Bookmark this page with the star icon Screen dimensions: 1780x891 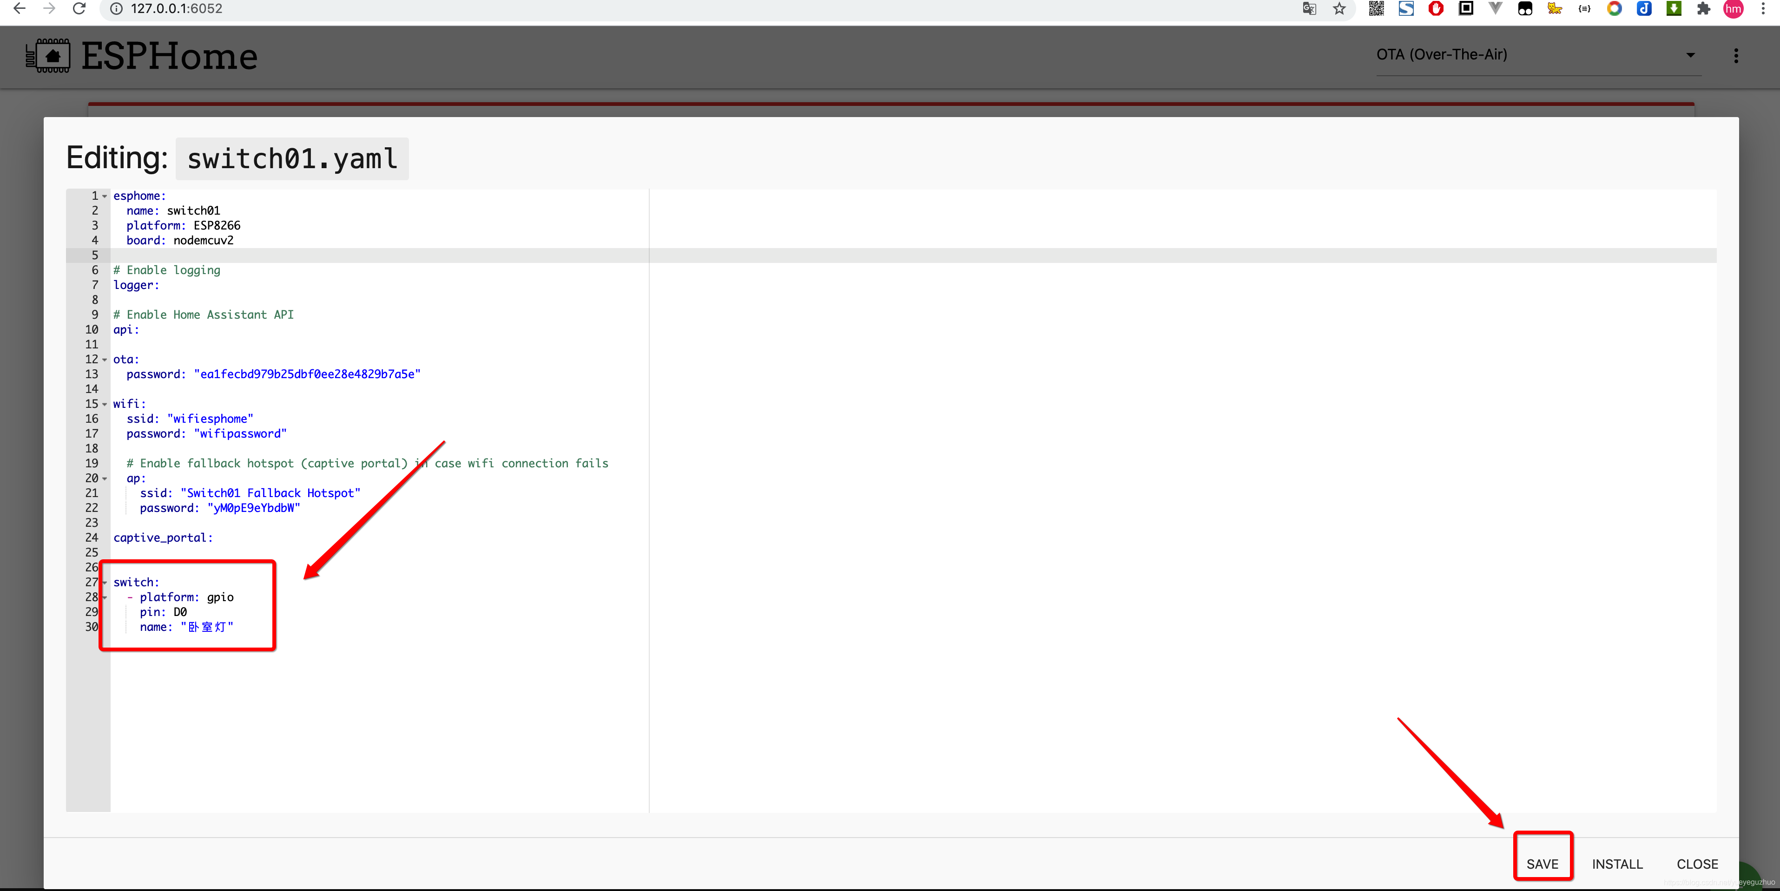[x=1339, y=9]
